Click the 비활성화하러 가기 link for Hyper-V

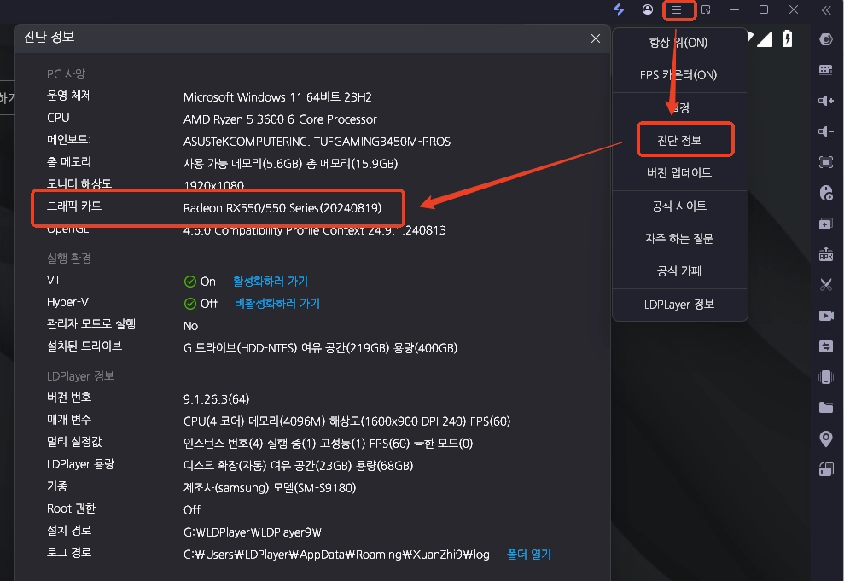point(277,304)
